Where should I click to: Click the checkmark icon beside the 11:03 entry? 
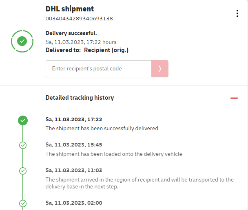[23, 171]
